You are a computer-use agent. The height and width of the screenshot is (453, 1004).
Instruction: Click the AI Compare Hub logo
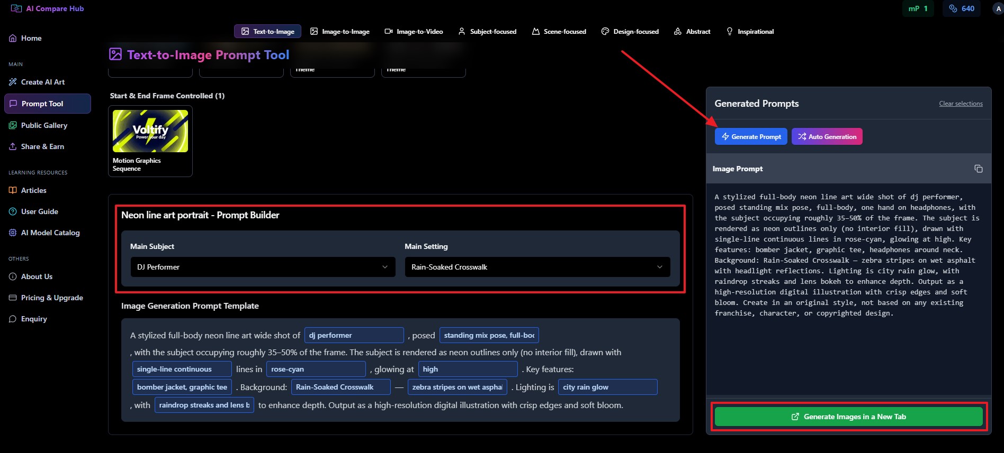point(47,8)
